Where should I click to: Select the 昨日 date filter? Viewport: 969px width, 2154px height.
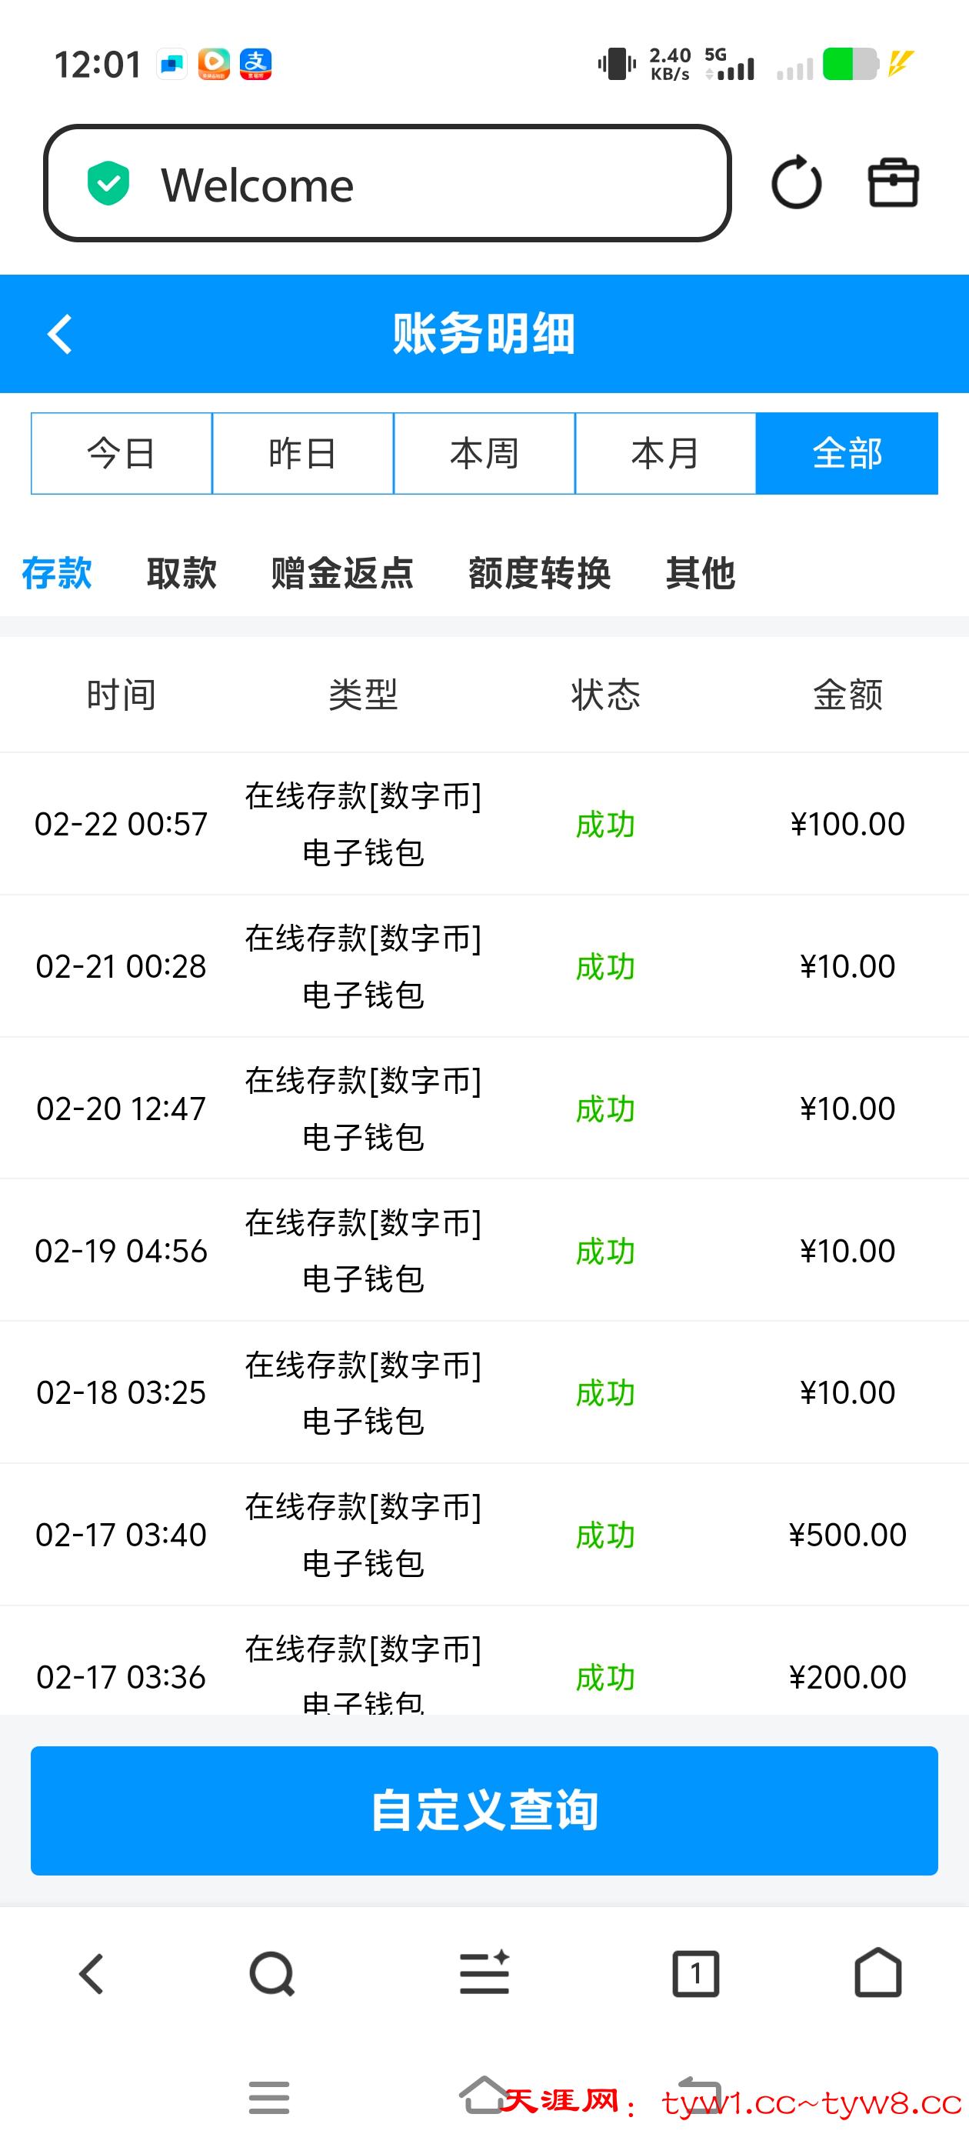[x=303, y=453]
